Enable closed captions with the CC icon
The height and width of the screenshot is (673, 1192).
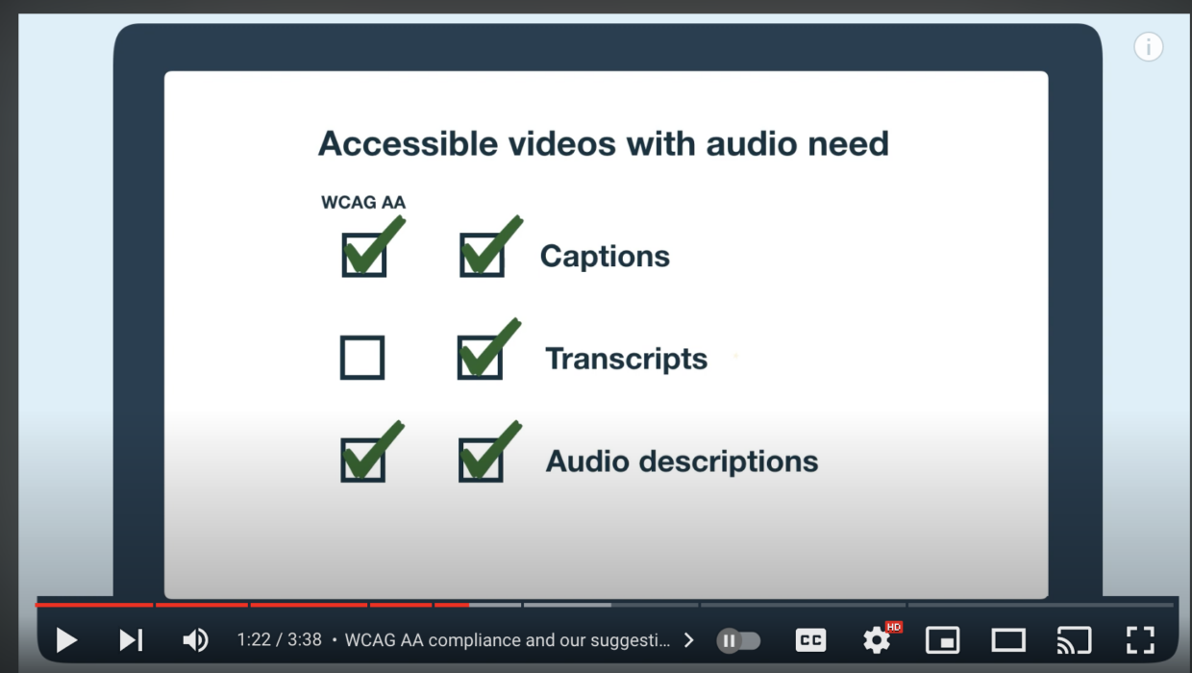(810, 639)
